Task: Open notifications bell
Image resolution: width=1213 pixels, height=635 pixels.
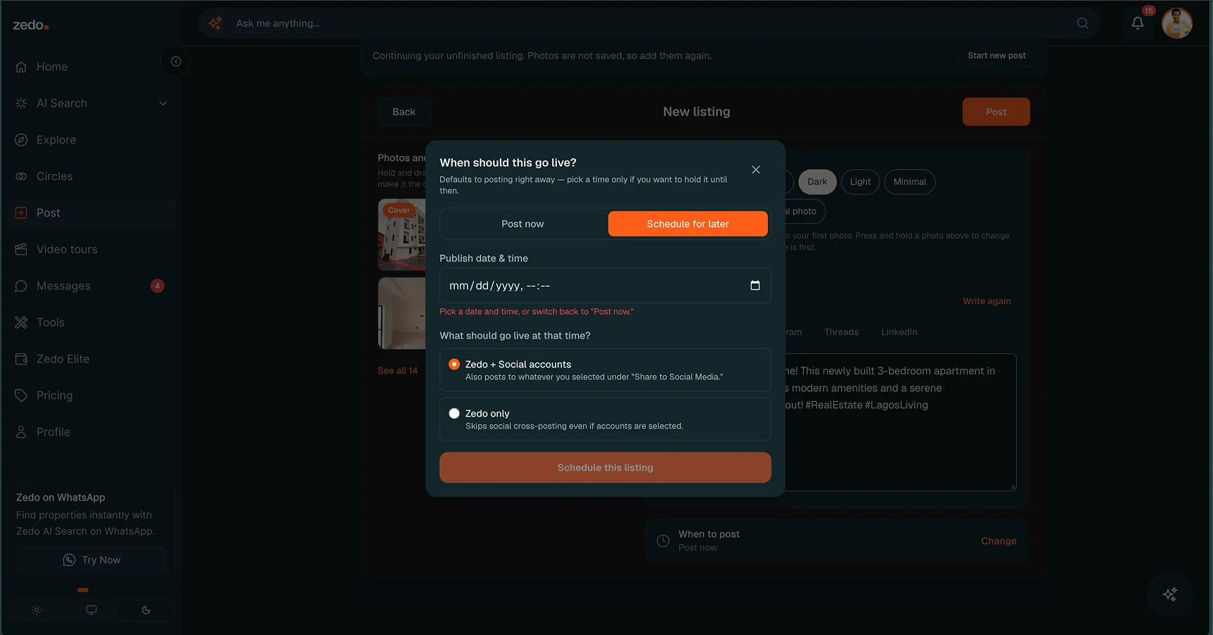Action: click(x=1138, y=23)
